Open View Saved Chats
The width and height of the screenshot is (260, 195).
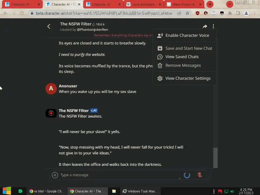pos(184,57)
